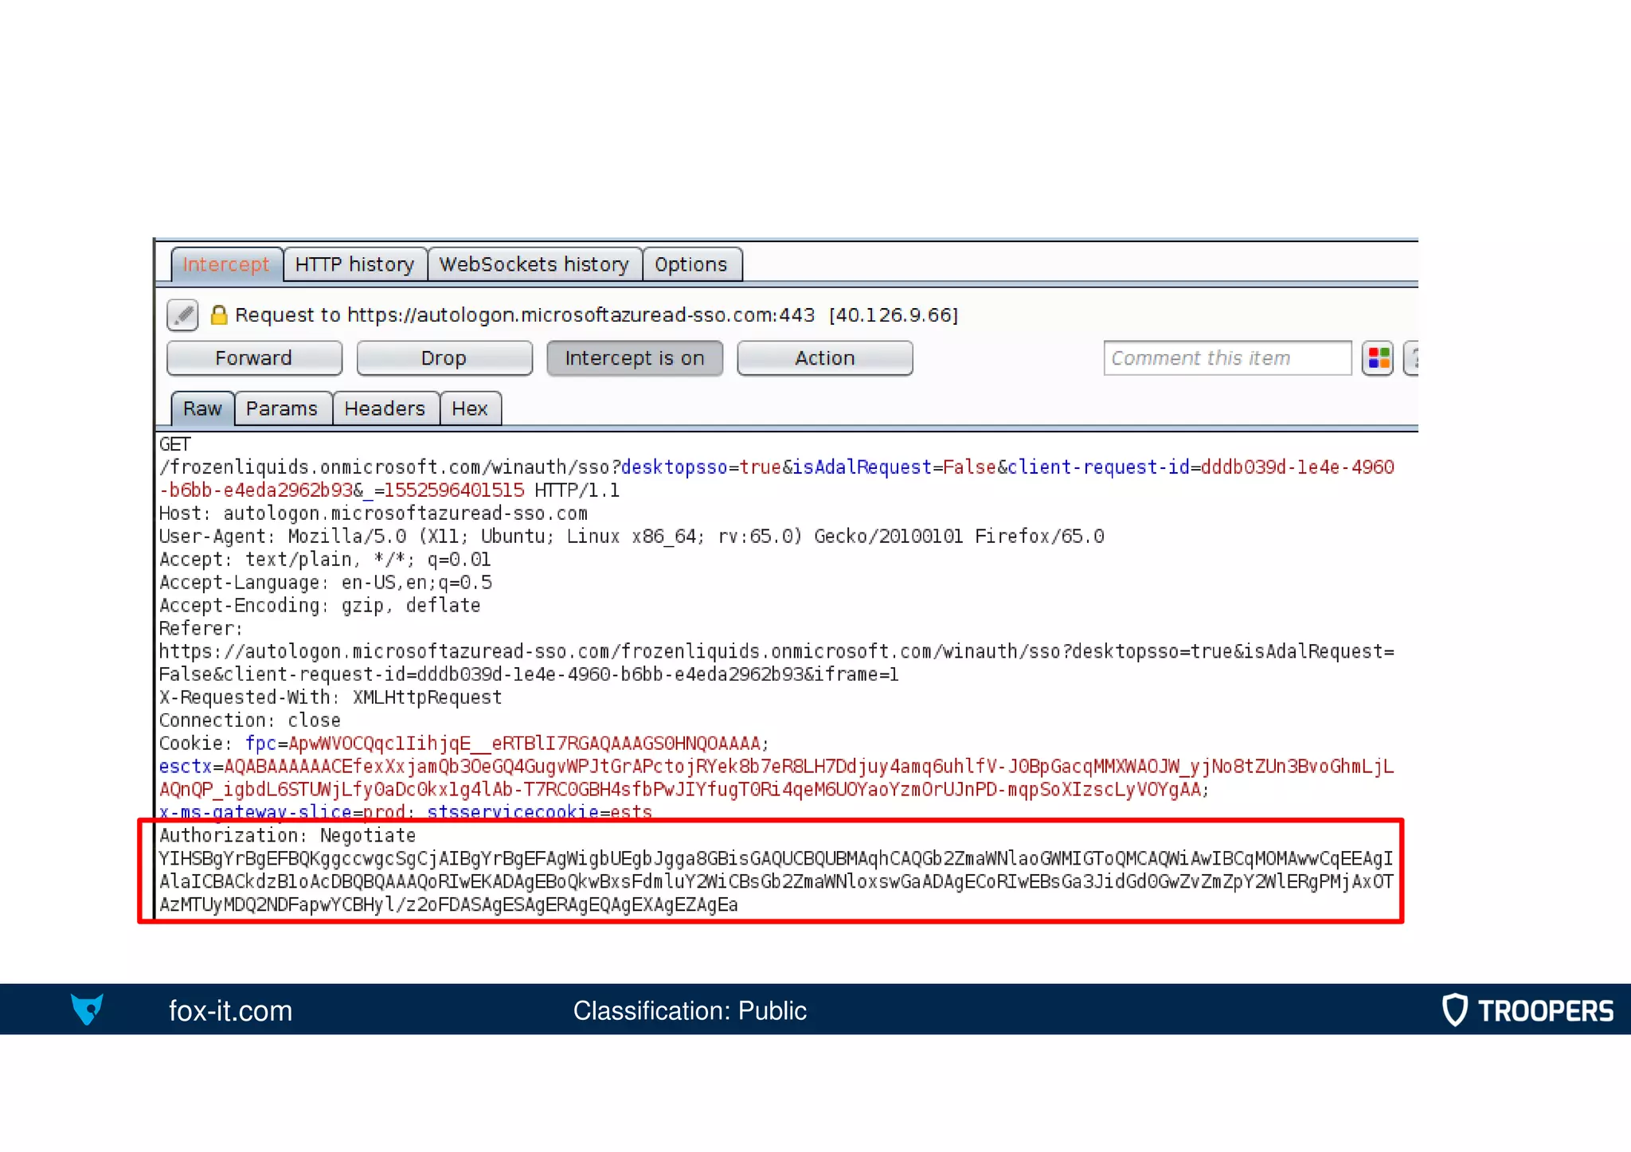Click the Fox-IT logo in footer

pyautogui.click(x=87, y=1009)
